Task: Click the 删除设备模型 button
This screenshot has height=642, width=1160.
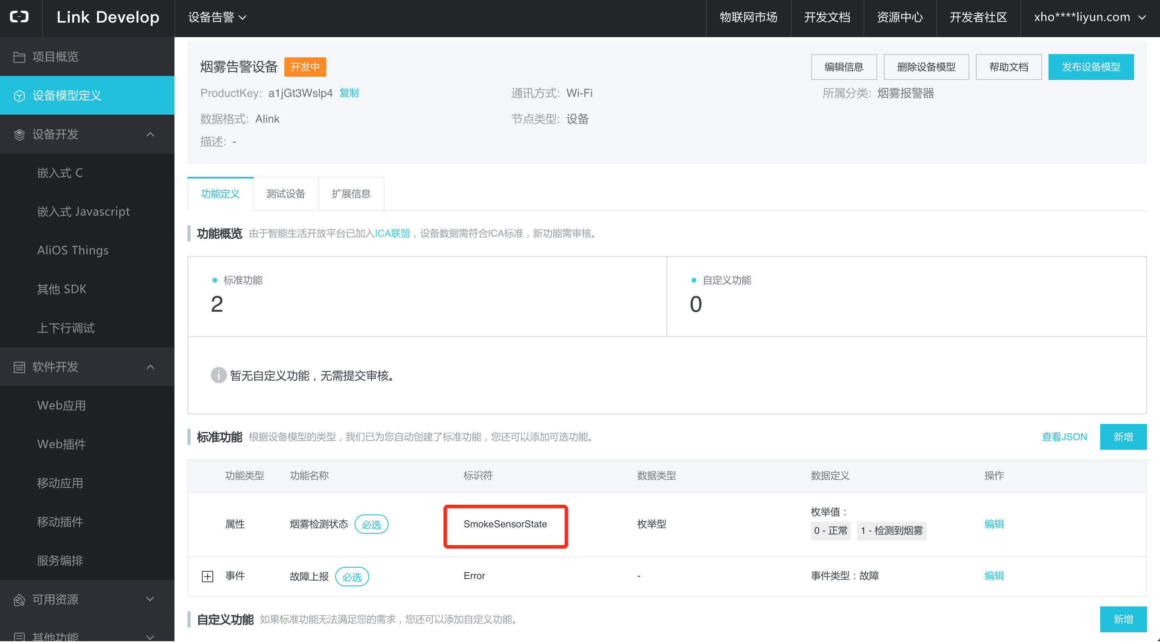Action: (926, 67)
